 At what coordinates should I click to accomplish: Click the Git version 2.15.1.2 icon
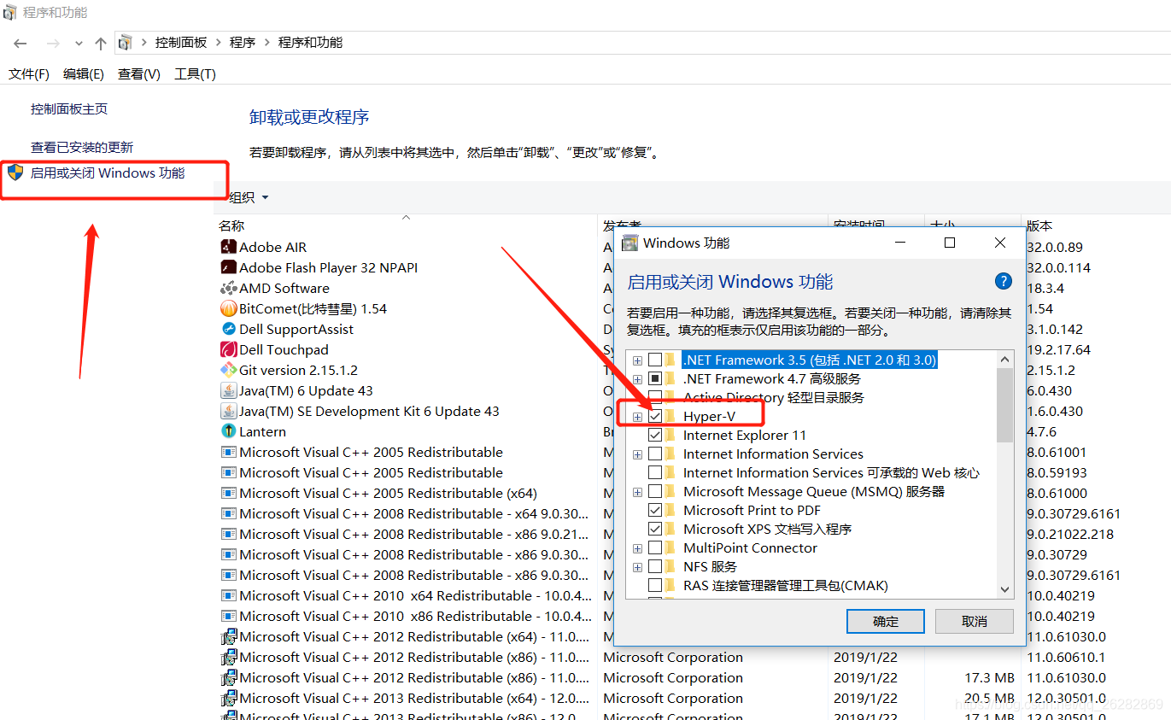pos(228,370)
